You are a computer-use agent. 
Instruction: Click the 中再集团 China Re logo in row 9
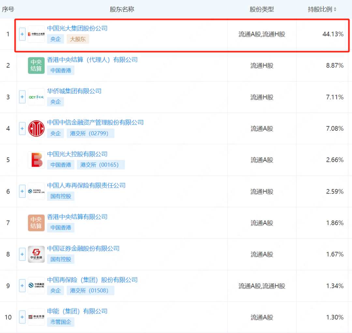(36, 286)
